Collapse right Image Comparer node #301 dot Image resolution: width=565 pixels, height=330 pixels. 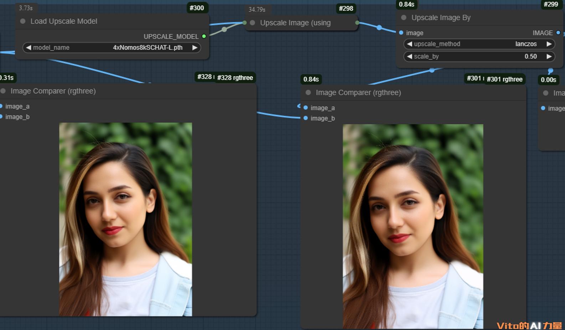click(x=308, y=92)
